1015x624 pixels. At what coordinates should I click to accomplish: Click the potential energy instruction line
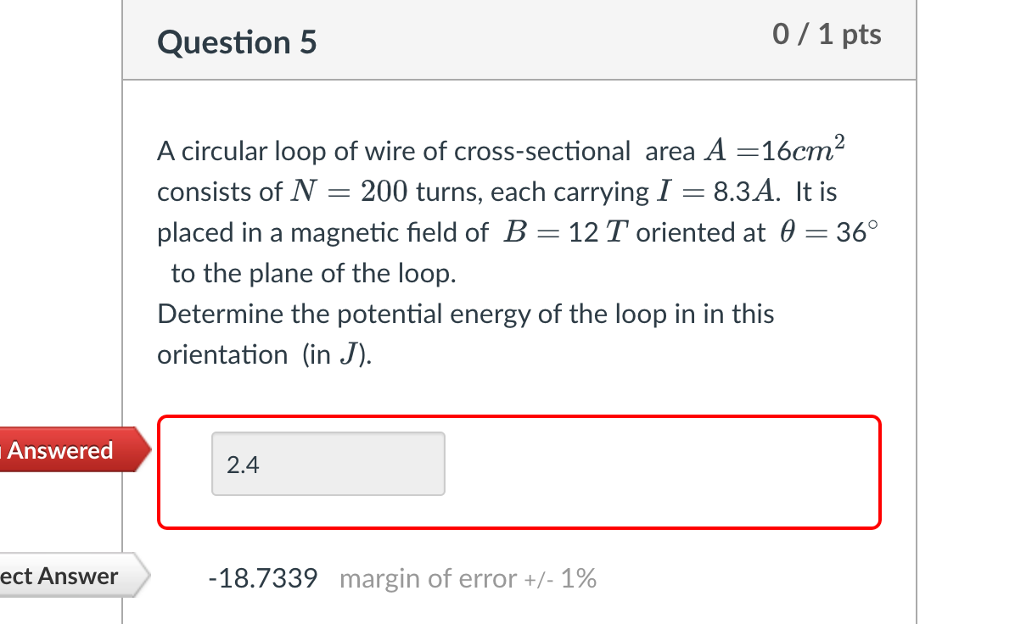[465, 314]
